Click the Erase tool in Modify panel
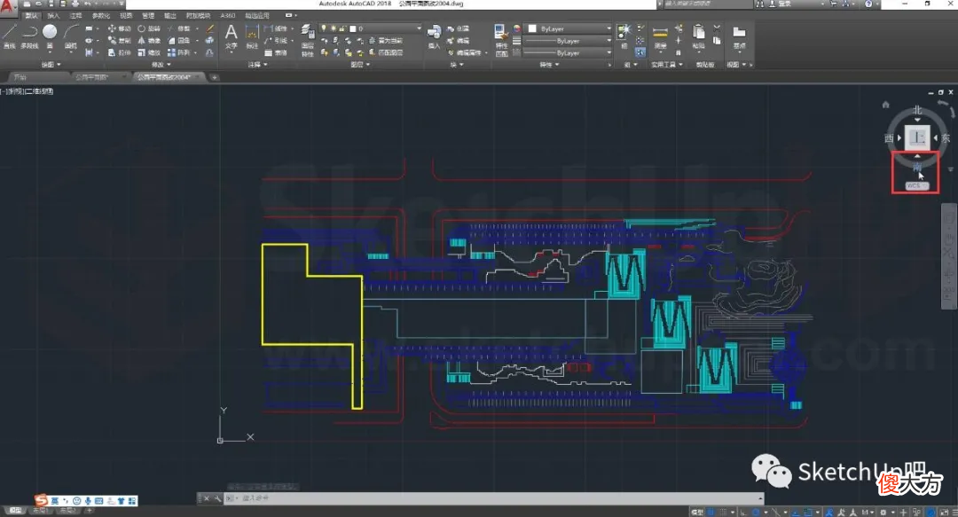 tap(210, 28)
